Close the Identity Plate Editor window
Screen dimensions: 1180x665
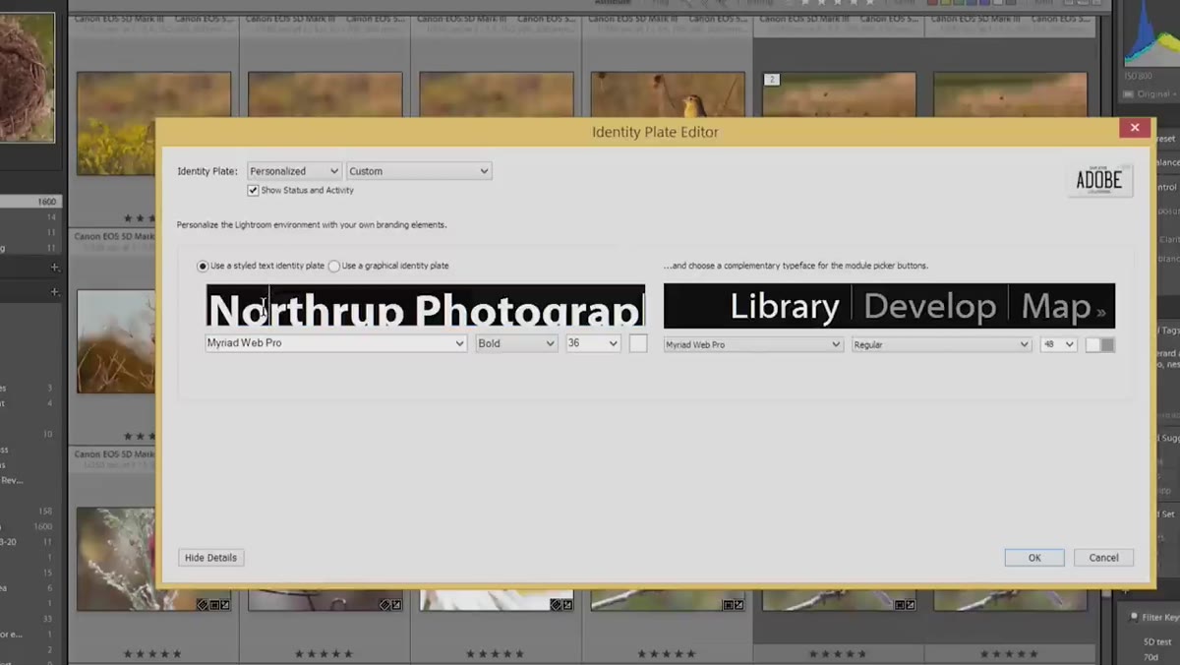[1134, 128]
